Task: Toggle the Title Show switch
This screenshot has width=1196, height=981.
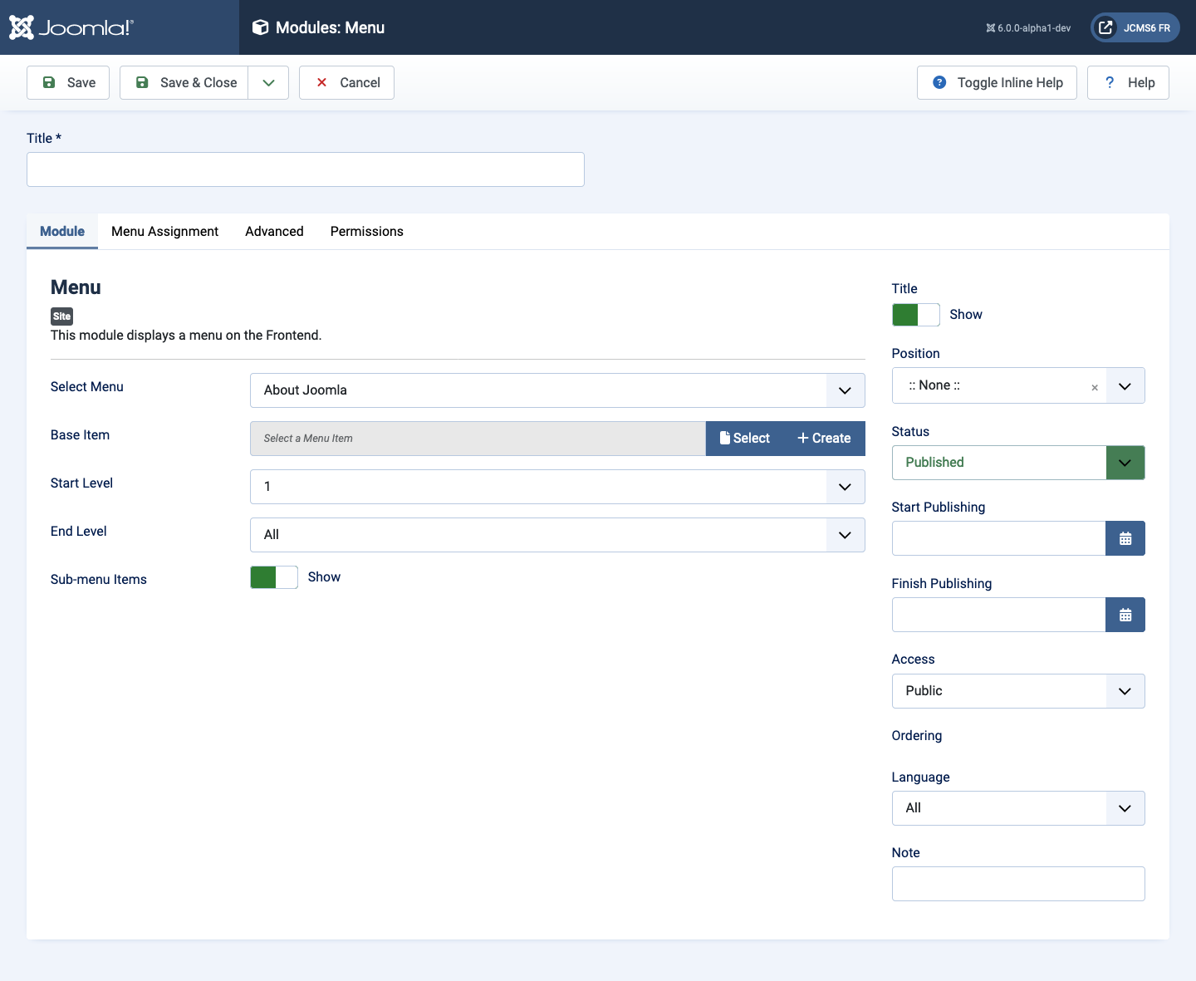Action: coord(916,315)
